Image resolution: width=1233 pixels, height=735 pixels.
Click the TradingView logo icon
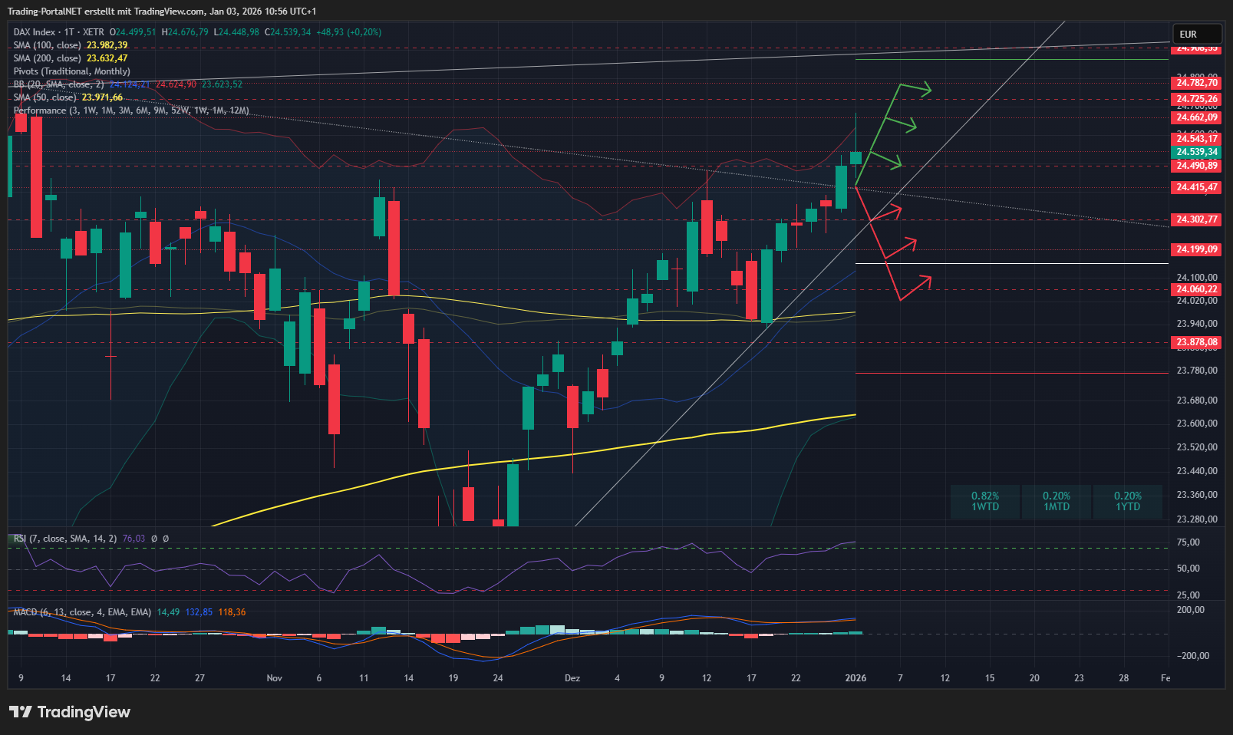(21, 712)
